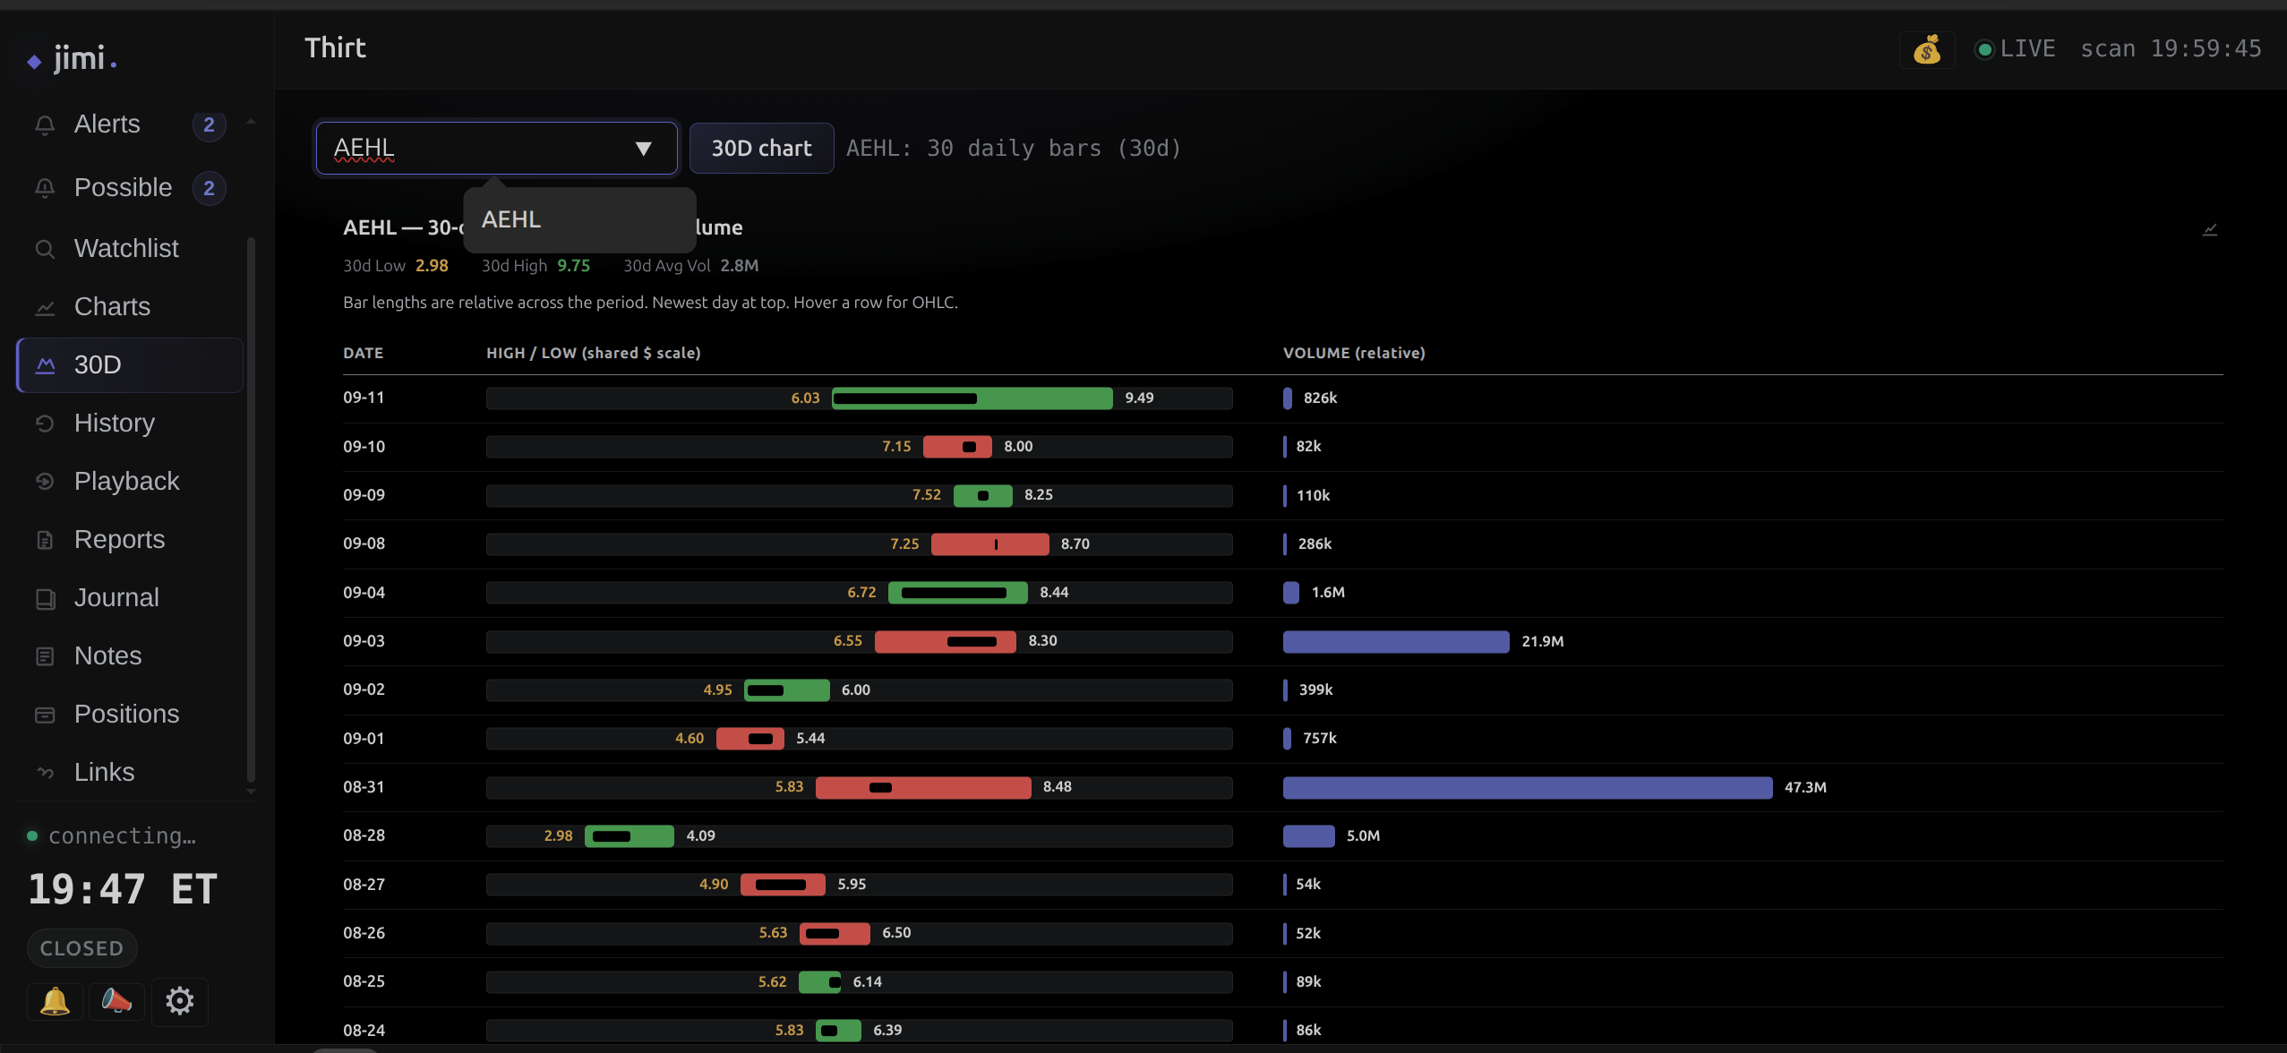Screen dimensions: 2287x1053
Task: Click the scan 19:59:45 timestamp
Action: point(2171,49)
